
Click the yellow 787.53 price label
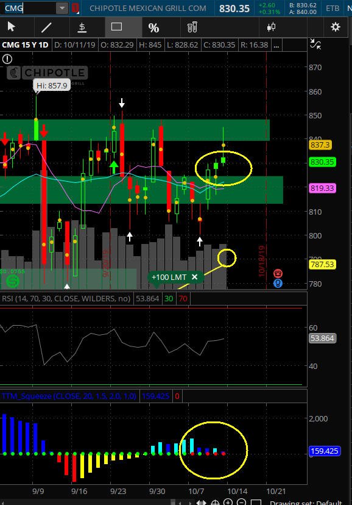point(322,265)
